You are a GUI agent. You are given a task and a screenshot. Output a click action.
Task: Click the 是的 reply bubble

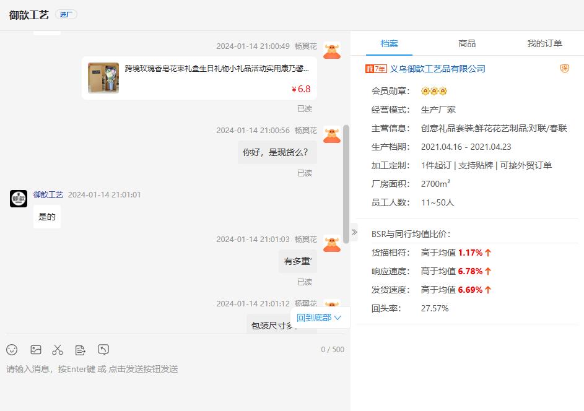pyautogui.click(x=47, y=217)
